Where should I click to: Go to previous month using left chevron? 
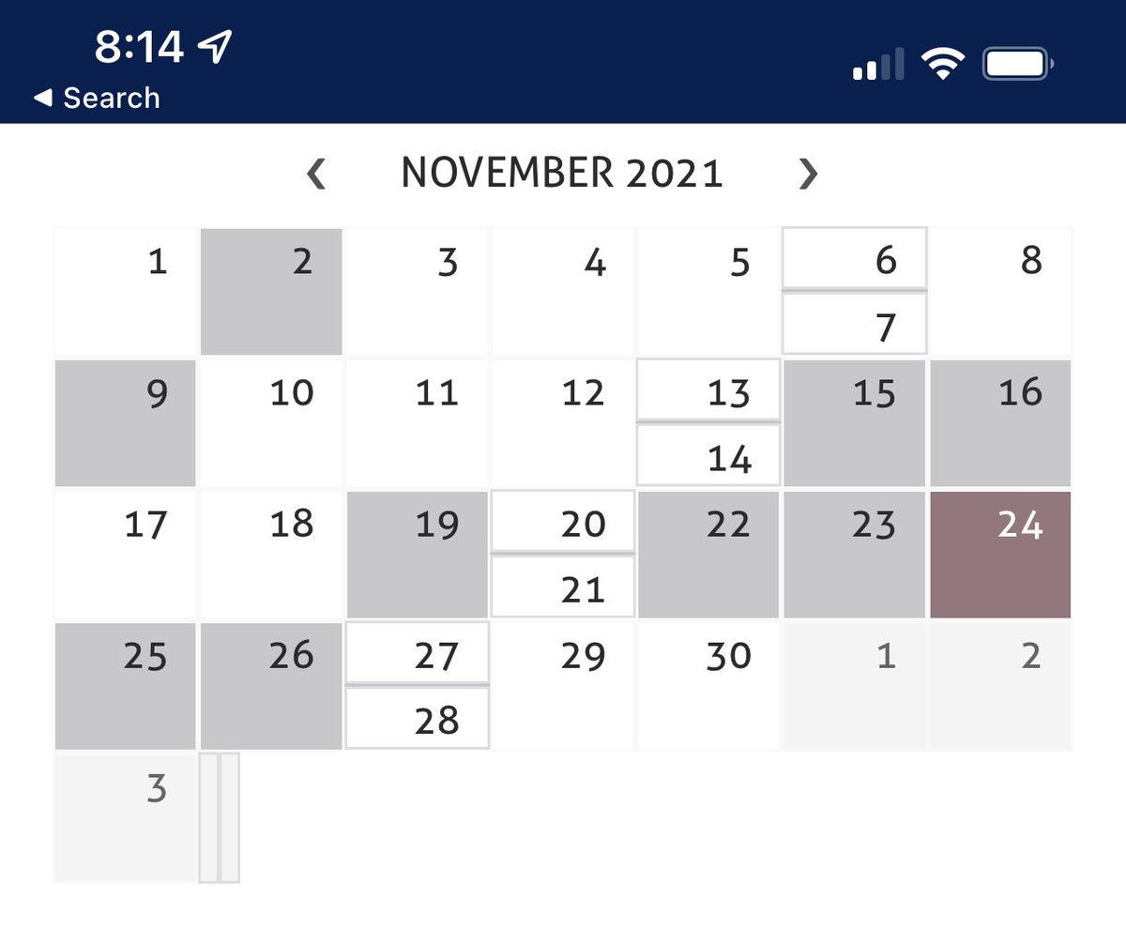coord(317,175)
